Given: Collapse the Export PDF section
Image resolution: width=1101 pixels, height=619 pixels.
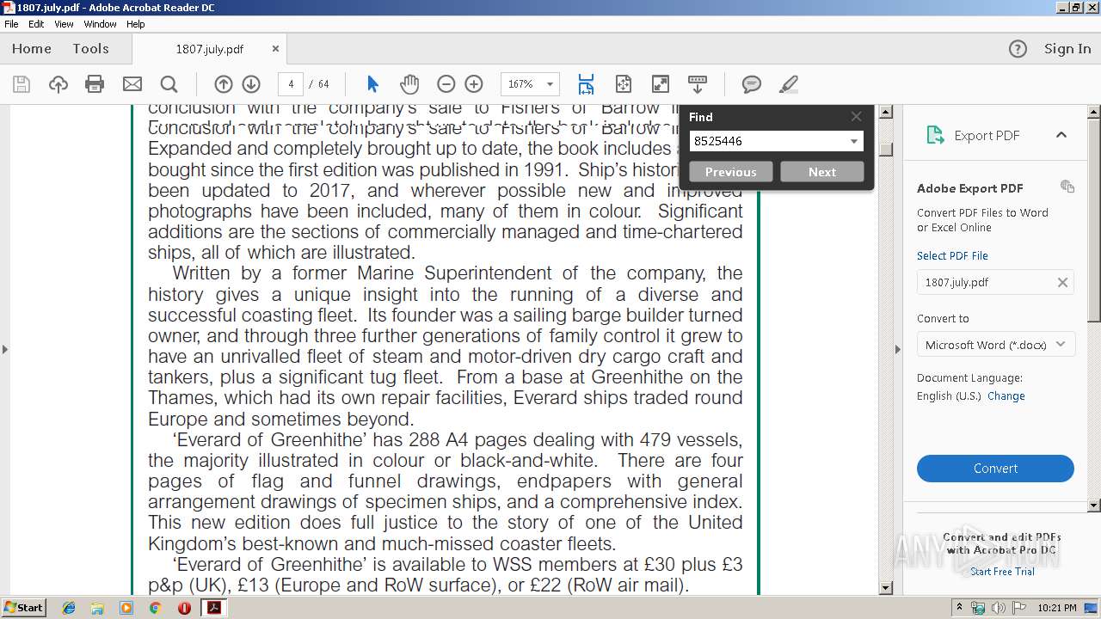Looking at the screenshot, I should [x=1061, y=135].
